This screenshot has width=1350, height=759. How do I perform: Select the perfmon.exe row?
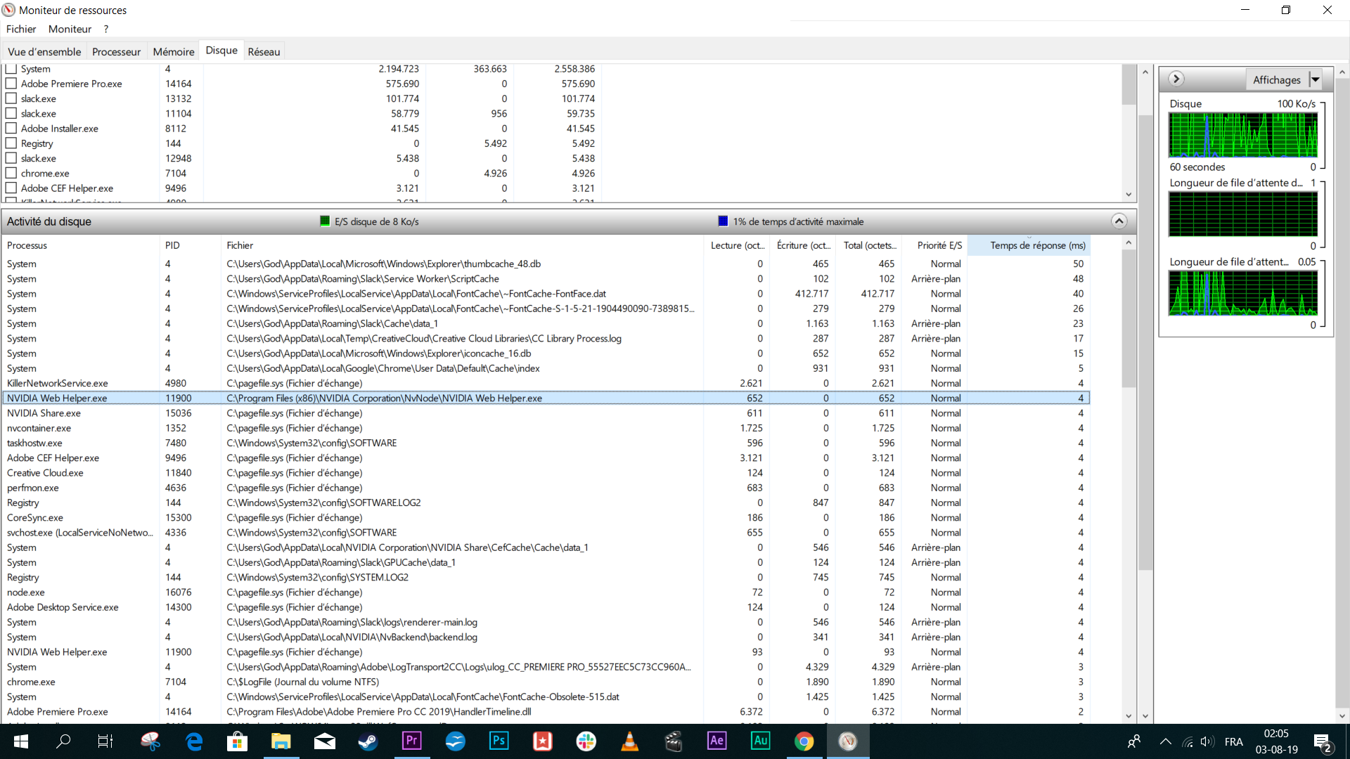pos(546,488)
